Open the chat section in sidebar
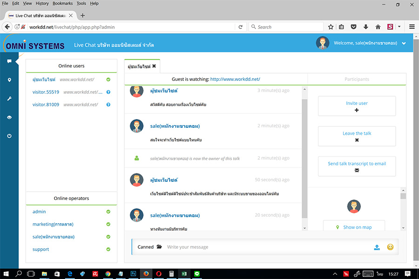This screenshot has width=419, height=279. [9, 61]
